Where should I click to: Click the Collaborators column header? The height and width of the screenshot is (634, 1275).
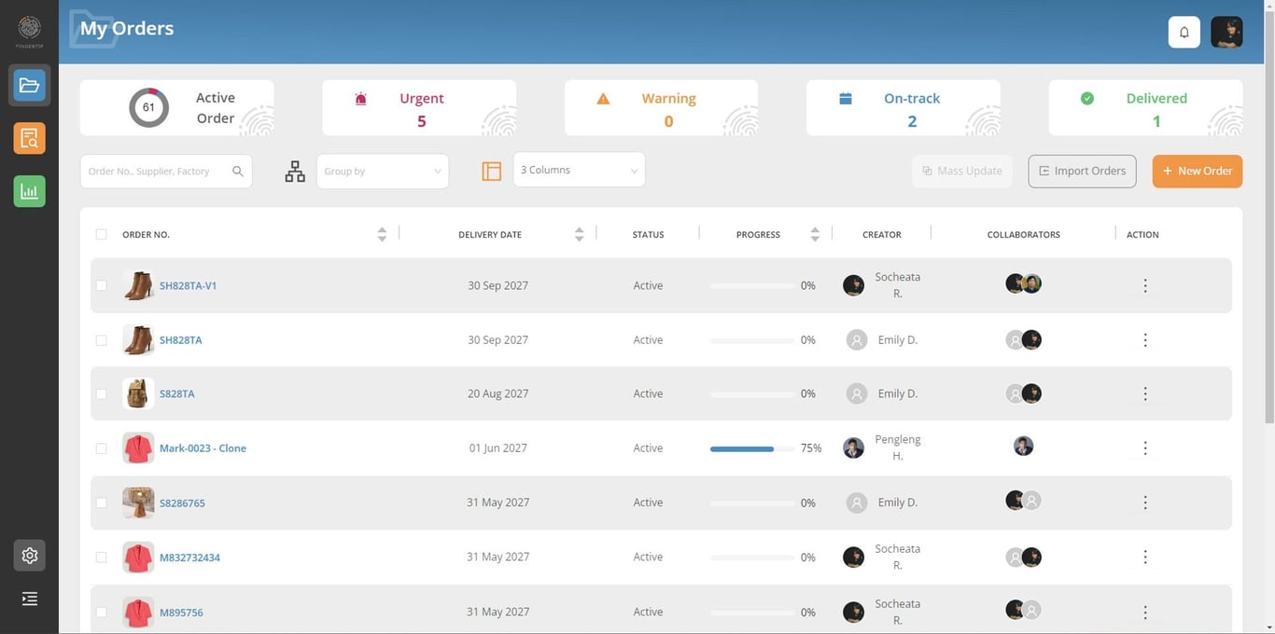1023,235
